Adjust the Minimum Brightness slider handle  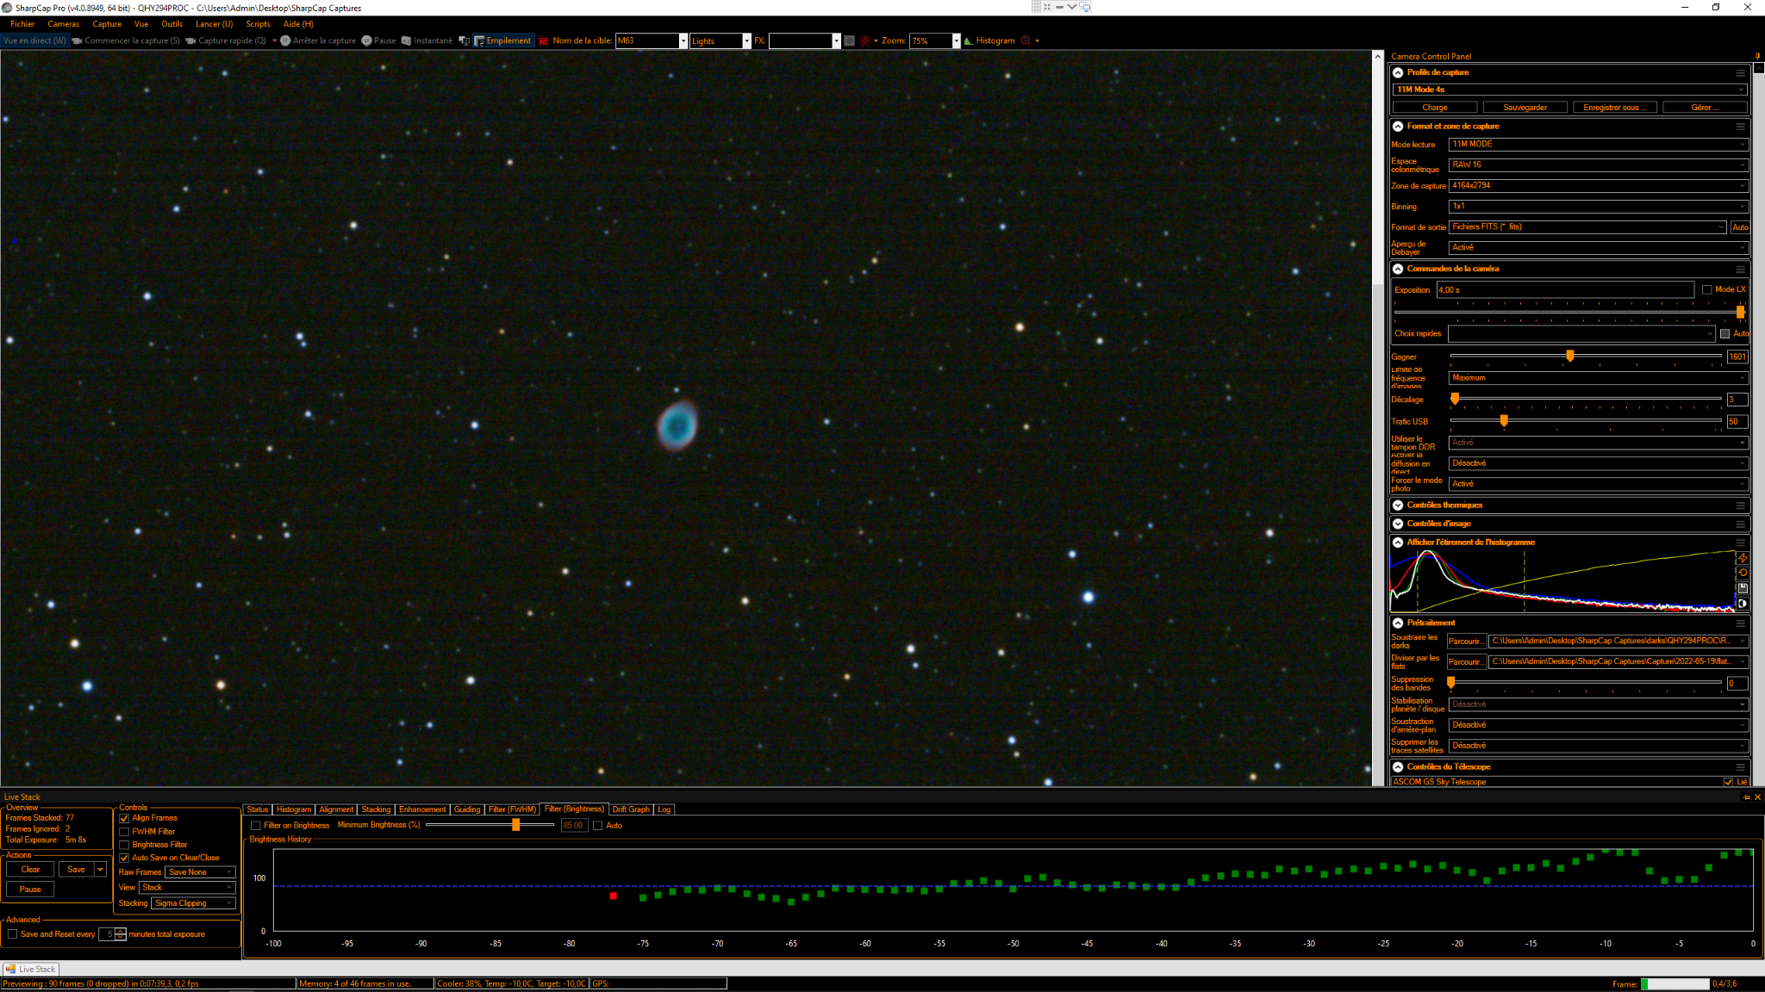516,825
